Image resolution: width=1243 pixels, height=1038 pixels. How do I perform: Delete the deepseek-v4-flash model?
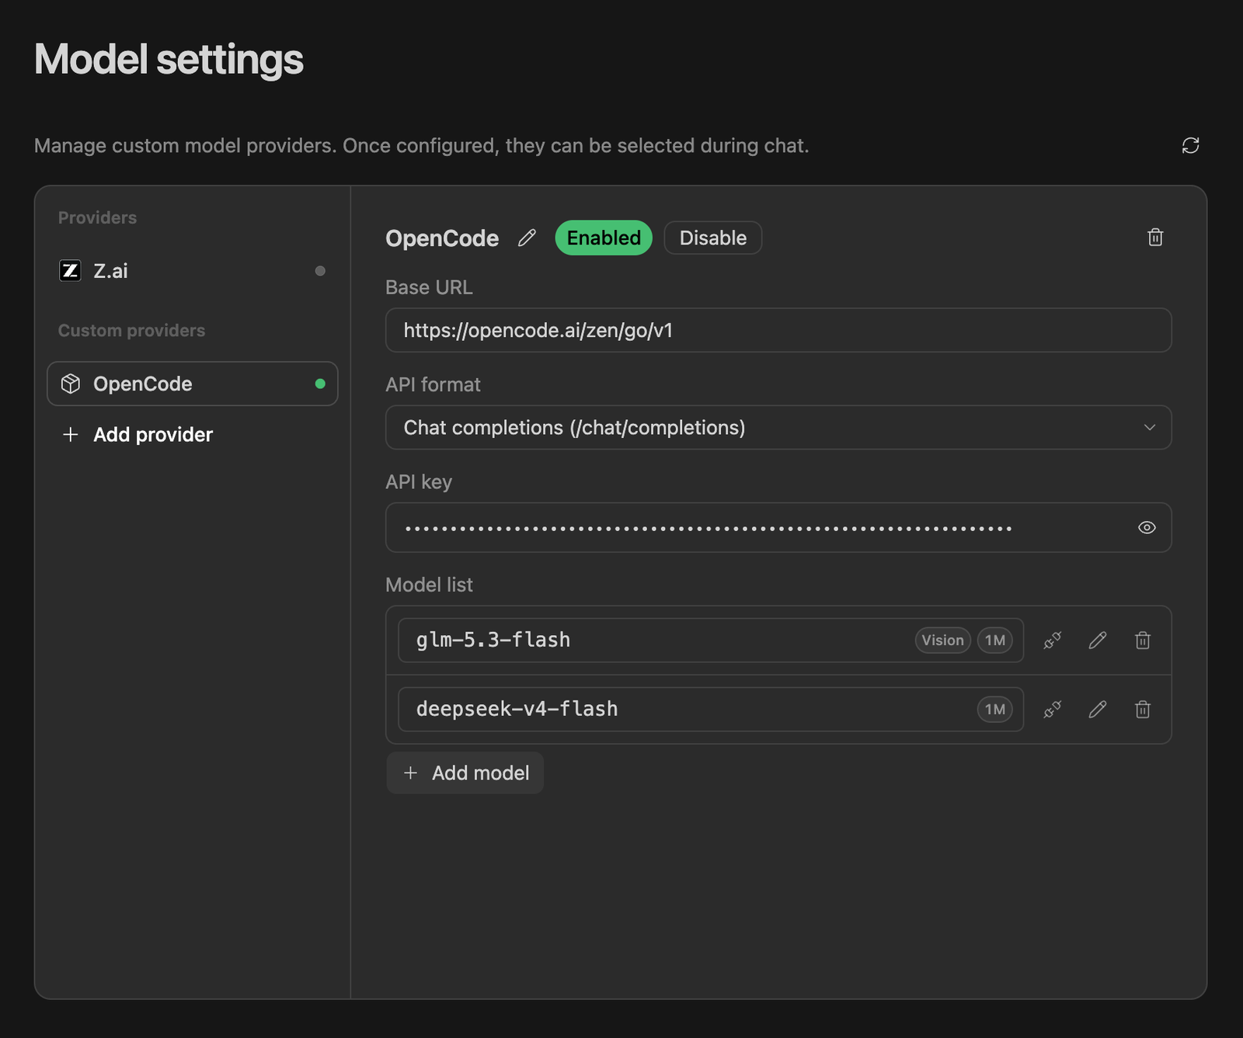(x=1143, y=710)
